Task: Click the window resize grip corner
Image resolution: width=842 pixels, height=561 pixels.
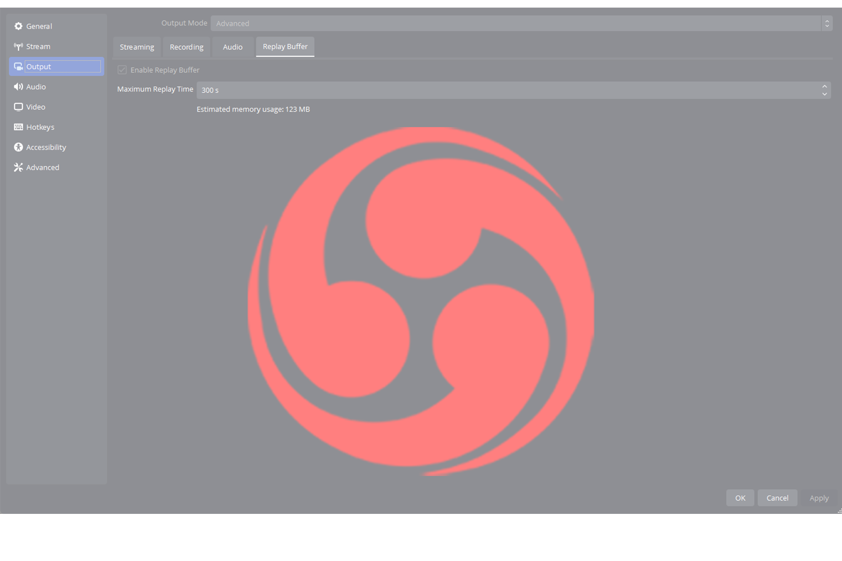Action: [839, 511]
